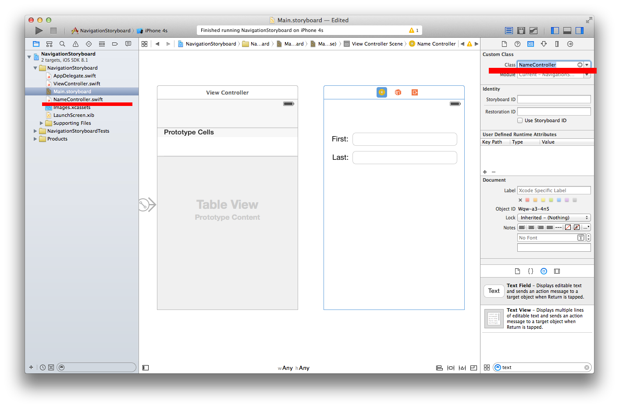Choose the blue label color swatch
Screen dimensions: 619x408
559,200
